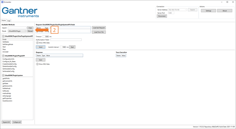Image resolution: width=236 pixels, height=129 pixels.
Task: Click Load from File button
Action: [99, 32]
